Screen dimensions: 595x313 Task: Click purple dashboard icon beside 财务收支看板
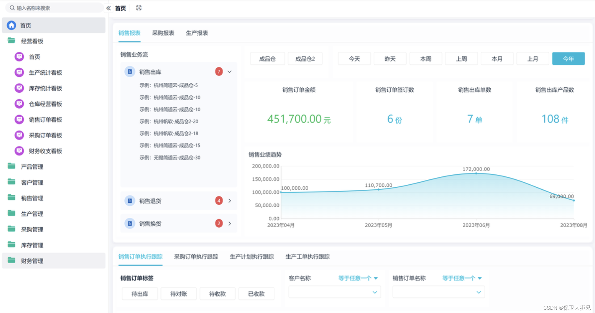point(19,151)
